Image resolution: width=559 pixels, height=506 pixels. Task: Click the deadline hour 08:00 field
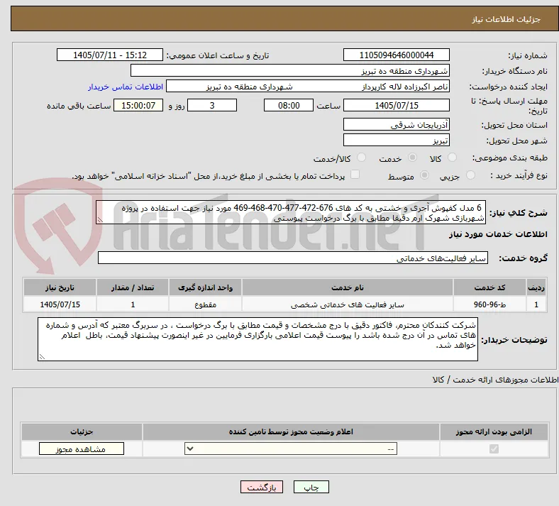point(289,105)
